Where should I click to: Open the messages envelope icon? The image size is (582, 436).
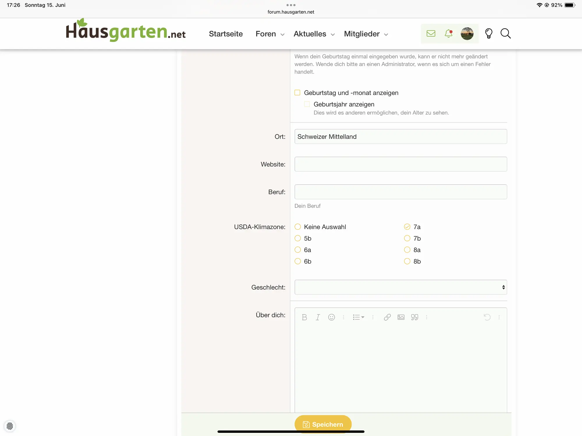431,33
